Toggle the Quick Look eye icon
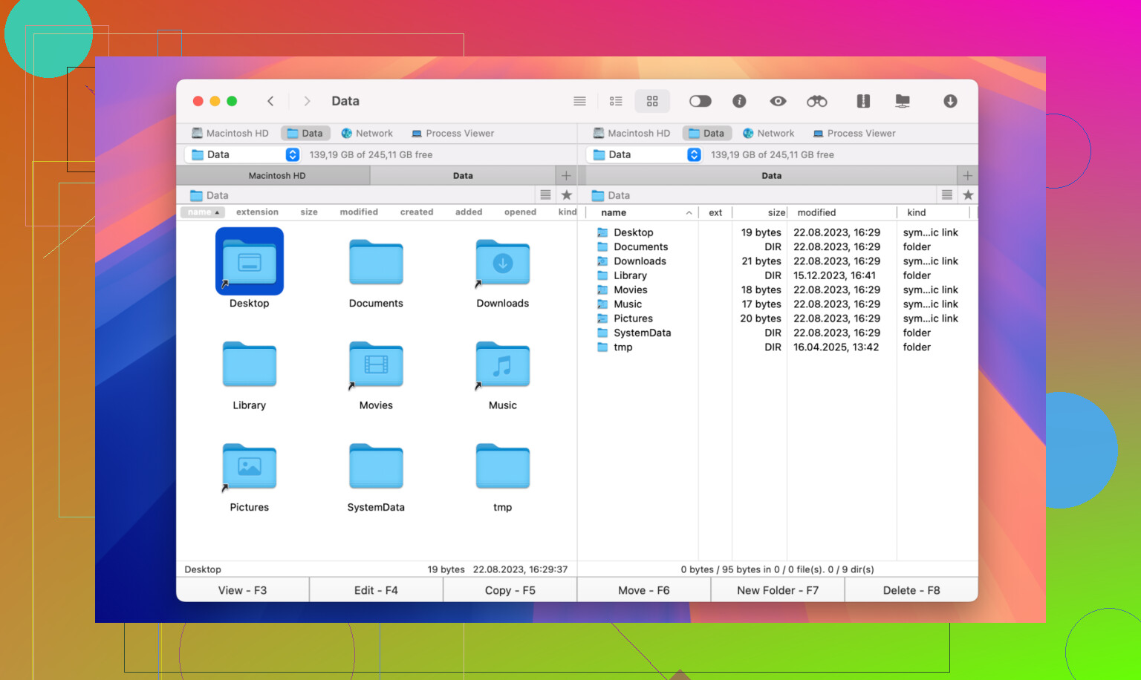 point(778,101)
